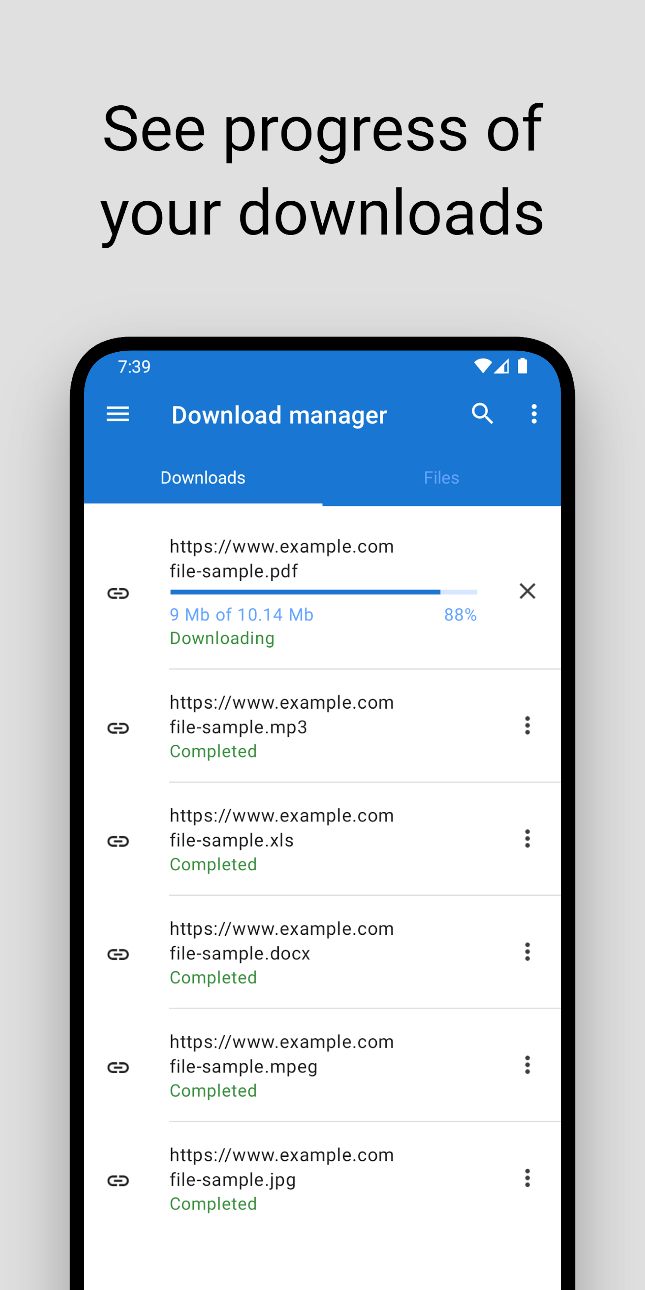Tap the cellular signal icon
This screenshot has height=1290, width=645.
click(502, 366)
